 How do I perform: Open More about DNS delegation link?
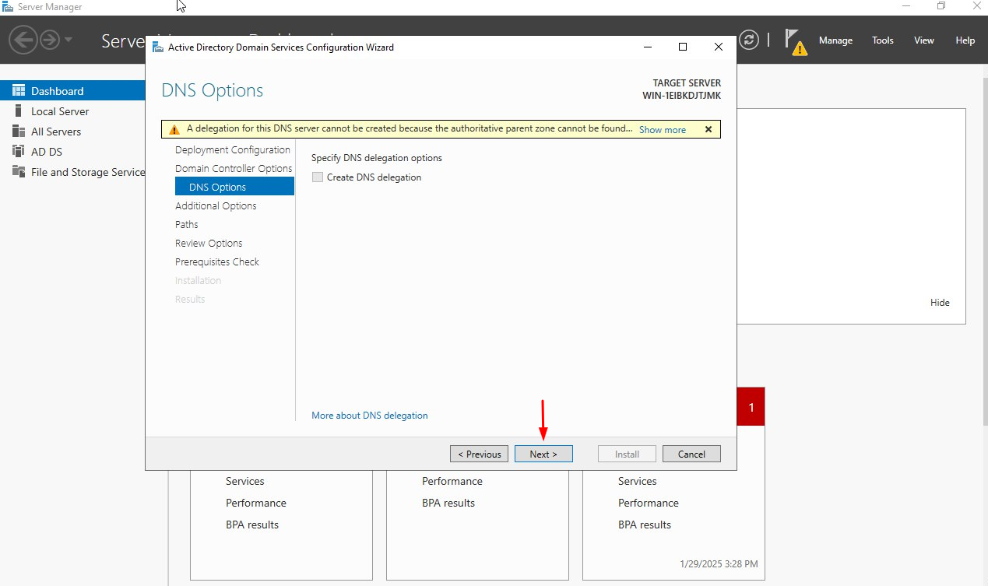(x=370, y=416)
